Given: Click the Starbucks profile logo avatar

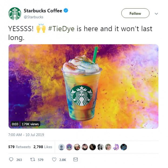Looking at the screenshot, I should click(x=15, y=14).
